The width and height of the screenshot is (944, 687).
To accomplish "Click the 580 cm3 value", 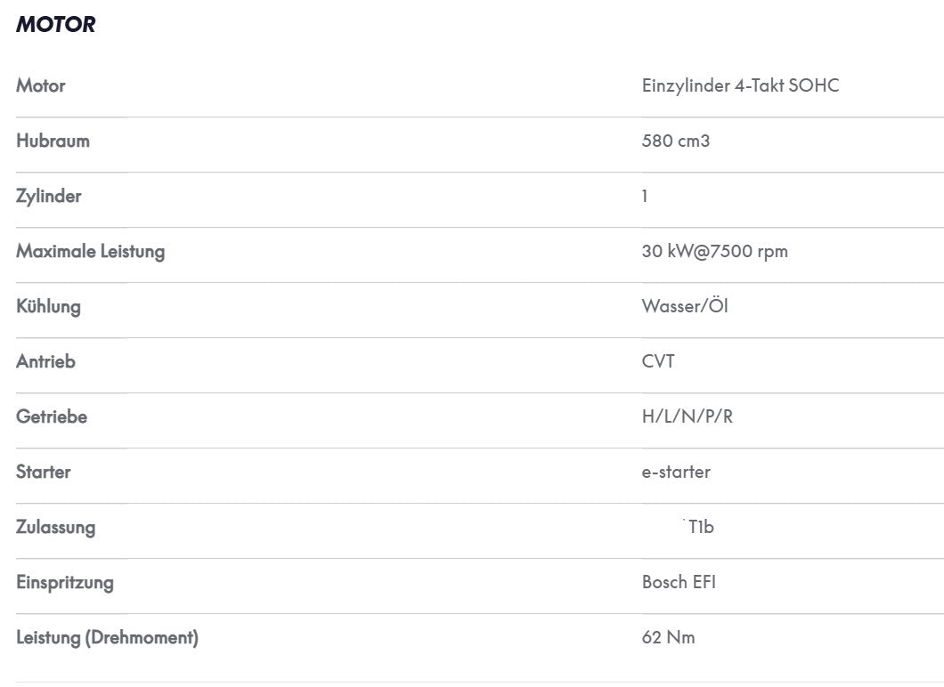I will pos(675,141).
